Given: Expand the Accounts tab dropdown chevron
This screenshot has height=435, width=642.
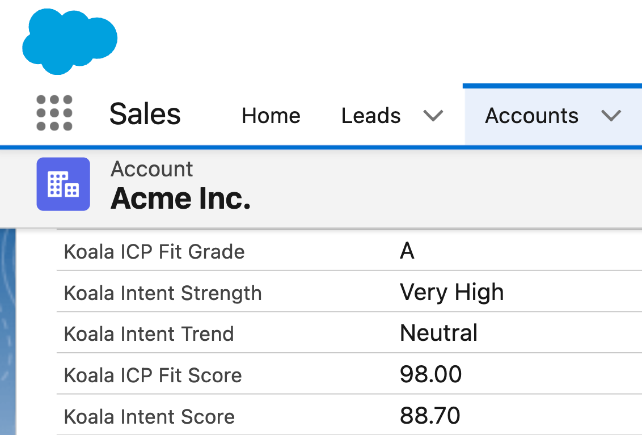Looking at the screenshot, I should [x=611, y=116].
